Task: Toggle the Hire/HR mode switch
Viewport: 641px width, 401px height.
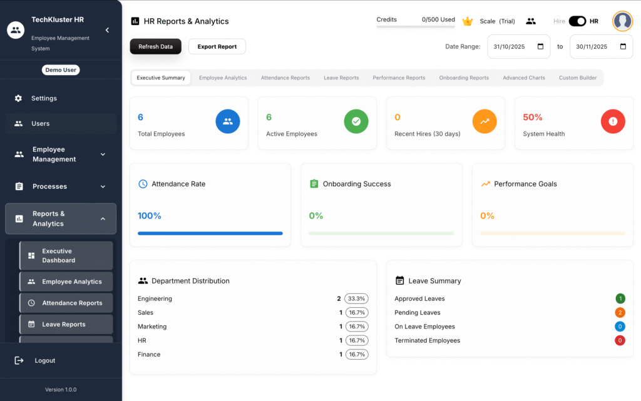Action: point(577,21)
